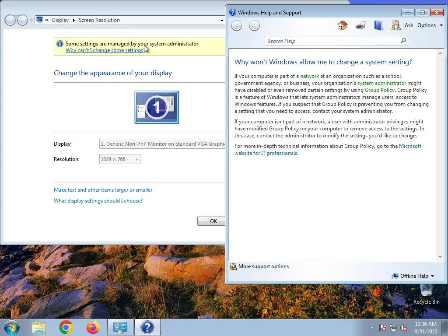This screenshot has width=448, height=336.
Task: Open Action Center flag tray icon
Action: tap(382, 328)
